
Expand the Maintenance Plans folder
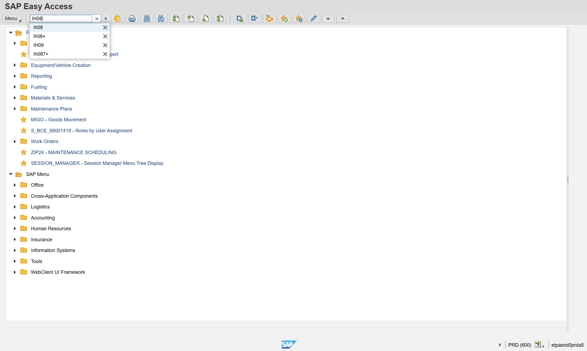[x=15, y=109]
